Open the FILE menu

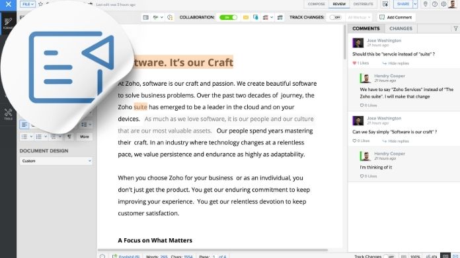[x=28, y=4]
